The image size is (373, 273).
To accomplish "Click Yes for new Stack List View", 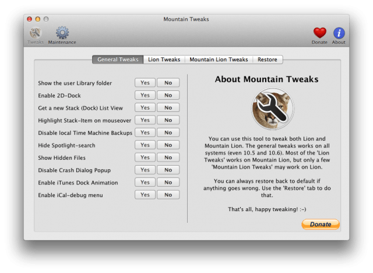I will pyautogui.click(x=145, y=108).
